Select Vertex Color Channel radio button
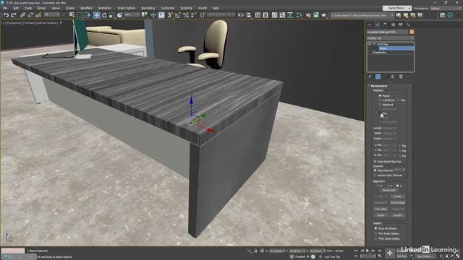Viewport: 463px width, 260px height. point(375,175)
